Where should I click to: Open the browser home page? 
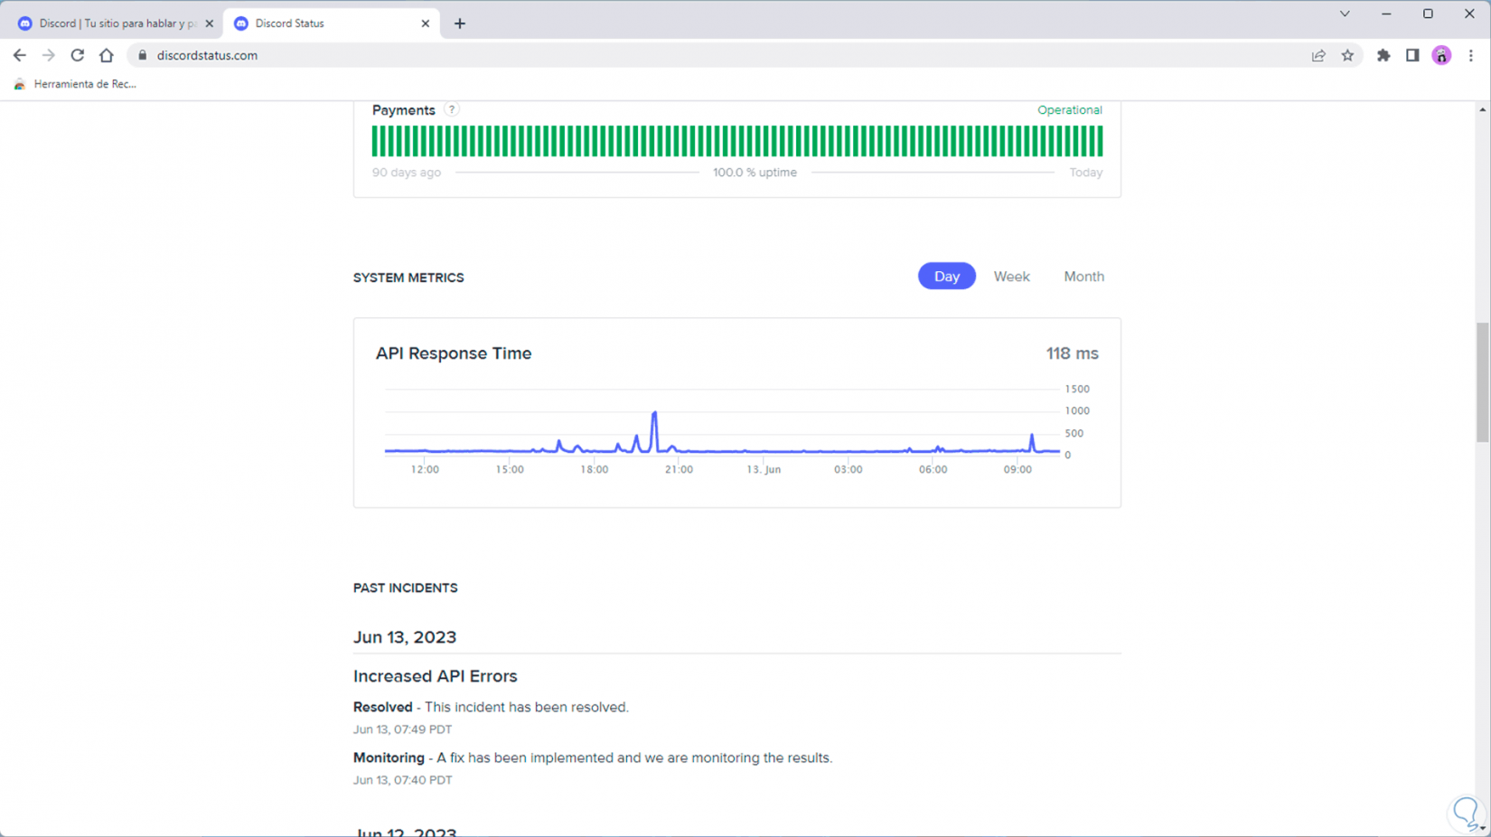pyautogui.click(x=107, y=55)
